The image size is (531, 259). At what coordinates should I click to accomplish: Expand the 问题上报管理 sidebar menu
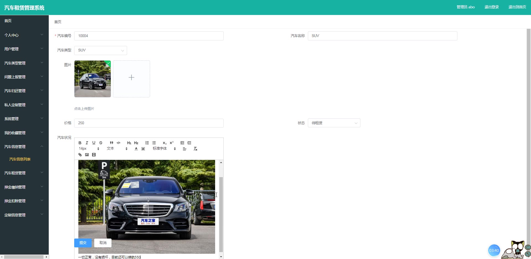pos(24,77)
